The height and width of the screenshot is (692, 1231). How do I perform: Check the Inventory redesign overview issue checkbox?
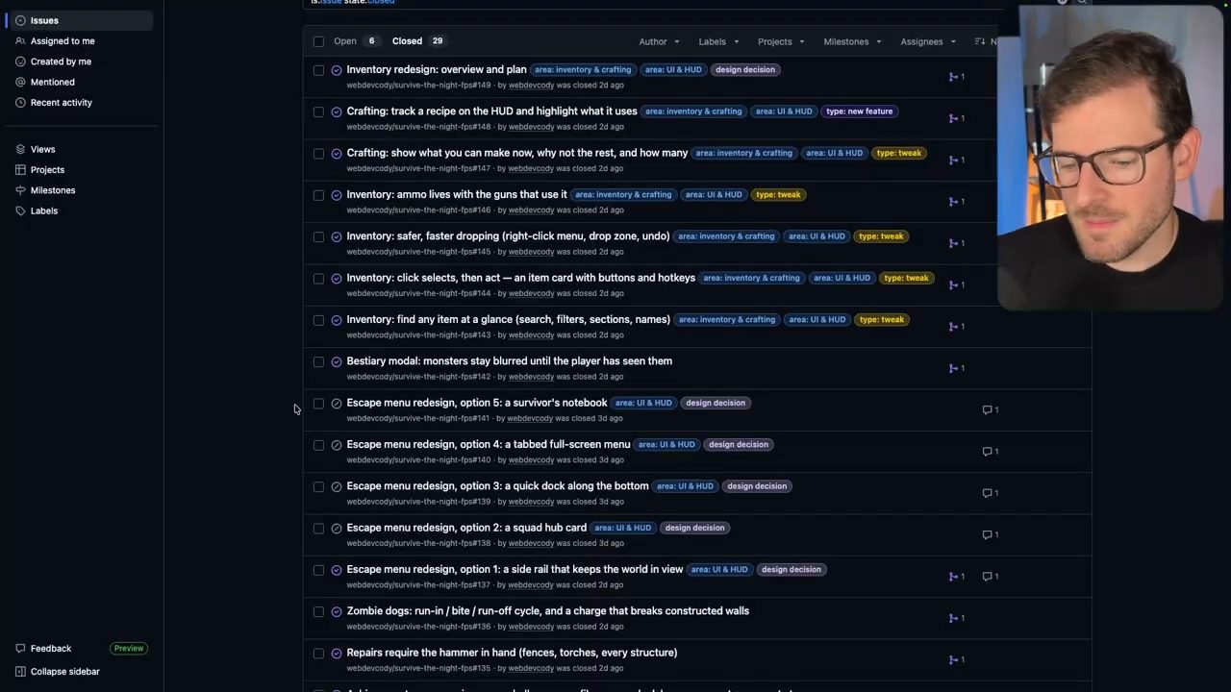318,70
